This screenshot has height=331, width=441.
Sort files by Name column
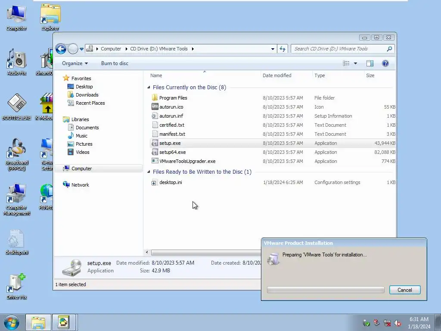205,75
